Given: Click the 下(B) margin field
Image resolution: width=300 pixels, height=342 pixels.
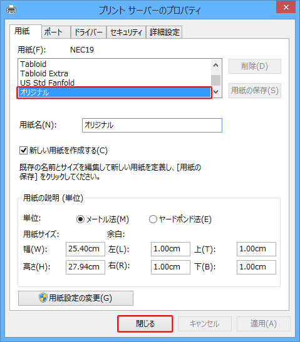Looking at the screenshot, I should (256, 267).
